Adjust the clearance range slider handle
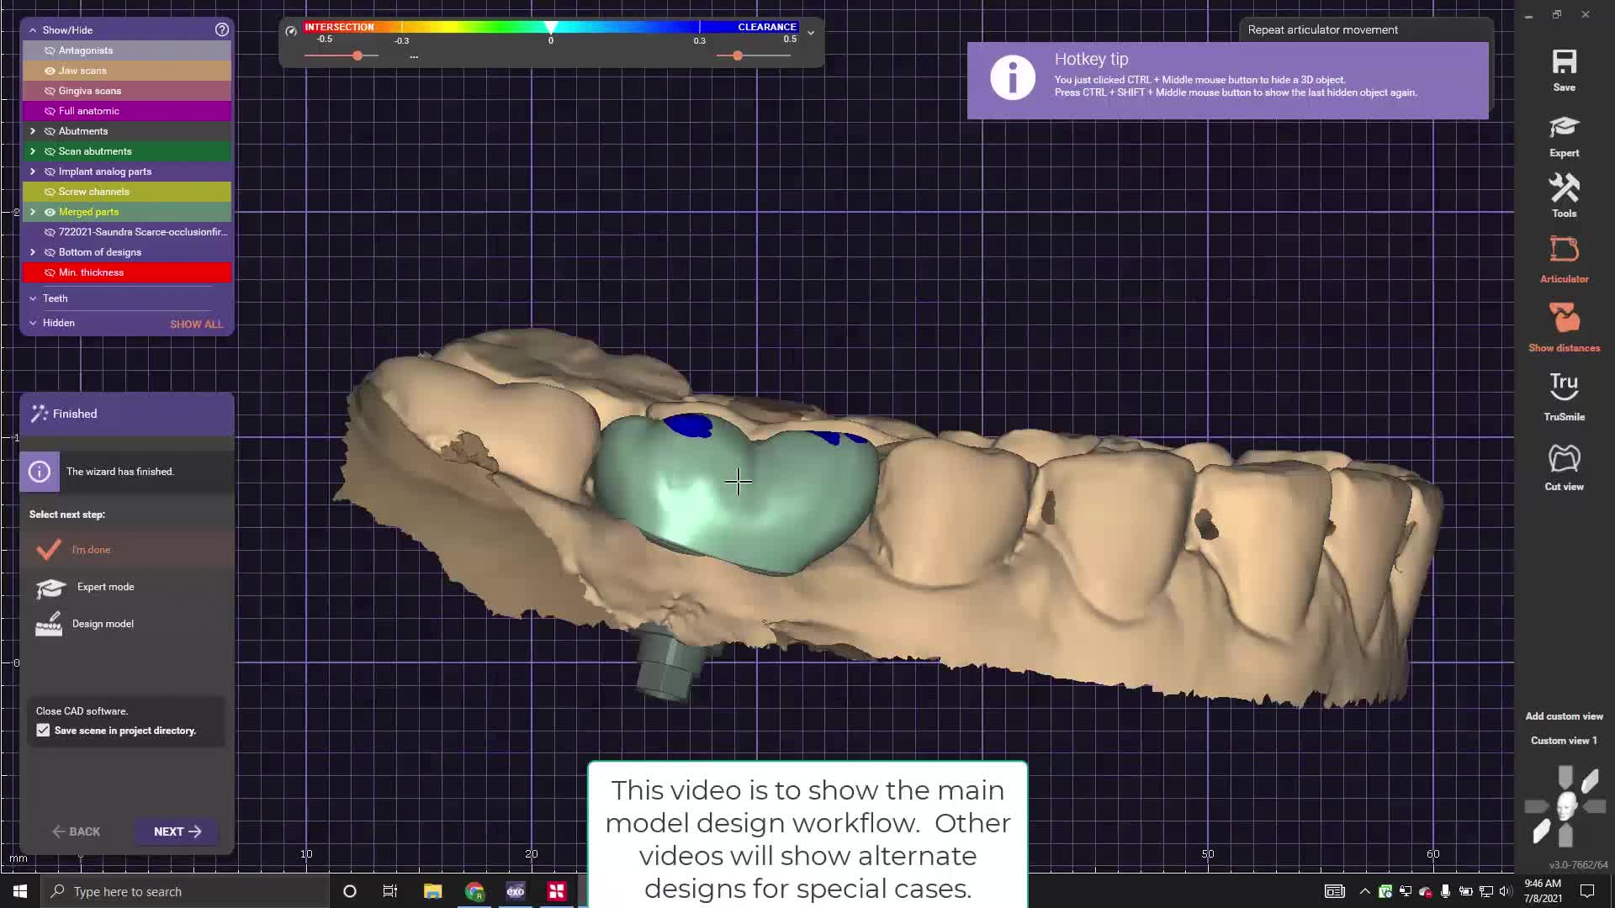1615x908 pixels. tap(738, 55)
